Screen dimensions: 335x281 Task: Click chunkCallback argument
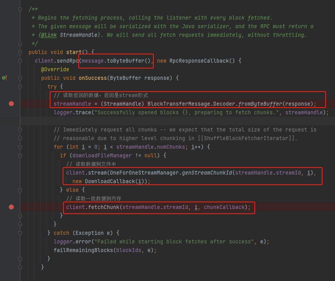click(224, 207)
